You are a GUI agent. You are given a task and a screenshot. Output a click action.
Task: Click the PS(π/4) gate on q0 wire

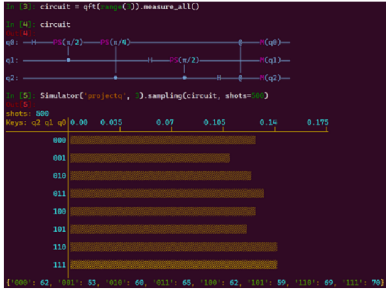pos(116,43)
